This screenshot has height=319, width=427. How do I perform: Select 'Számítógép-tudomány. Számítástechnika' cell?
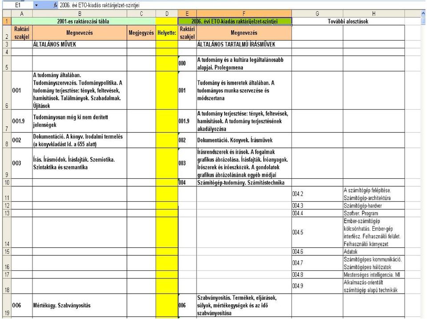pyautogui.click(x=244, y=183)
